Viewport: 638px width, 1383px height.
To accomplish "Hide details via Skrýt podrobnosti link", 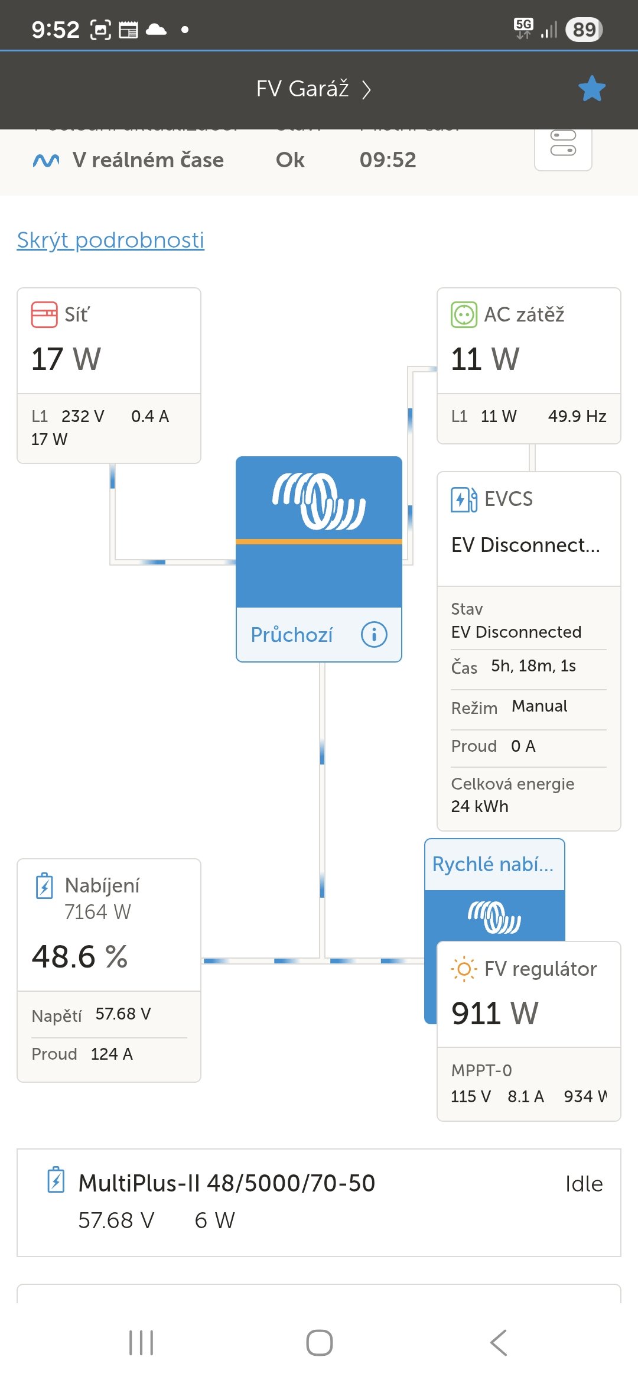I will 110,240.
